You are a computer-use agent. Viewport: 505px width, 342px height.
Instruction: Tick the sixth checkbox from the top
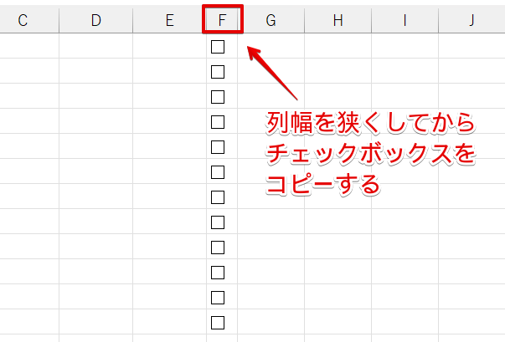[218, 172]
